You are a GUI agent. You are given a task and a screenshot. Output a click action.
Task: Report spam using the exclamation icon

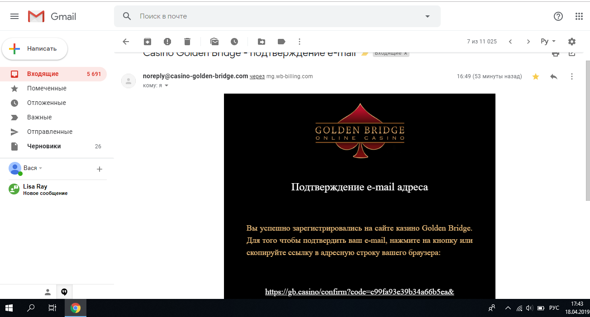pos(167,42)
